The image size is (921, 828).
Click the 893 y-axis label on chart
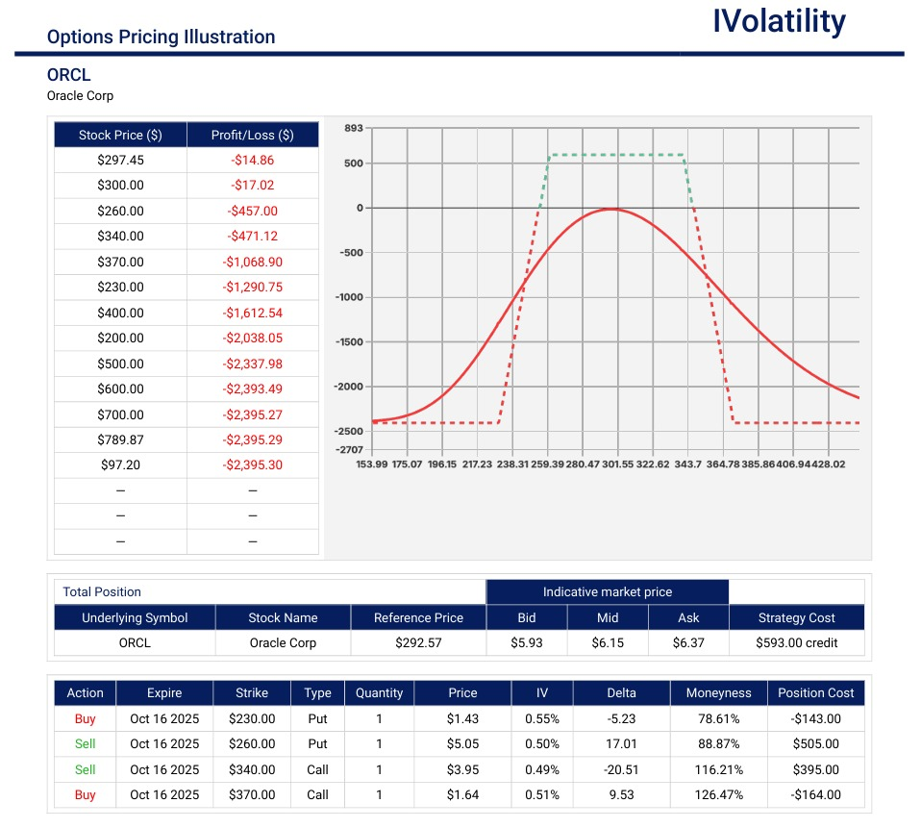point(354,128)
